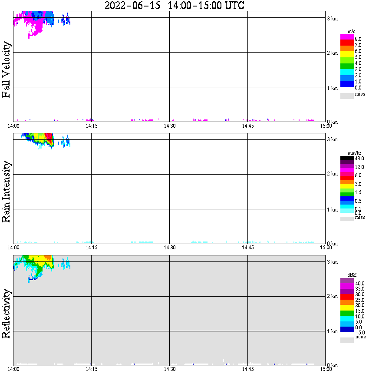
Task: Click the '25.0' value in the Reflectivity legend
Action: tap(360, 300)
